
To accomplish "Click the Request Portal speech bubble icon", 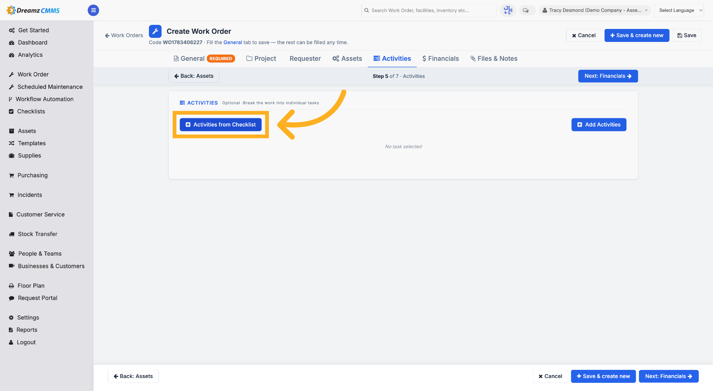I will pyautogui.click(x=12, y=298).
